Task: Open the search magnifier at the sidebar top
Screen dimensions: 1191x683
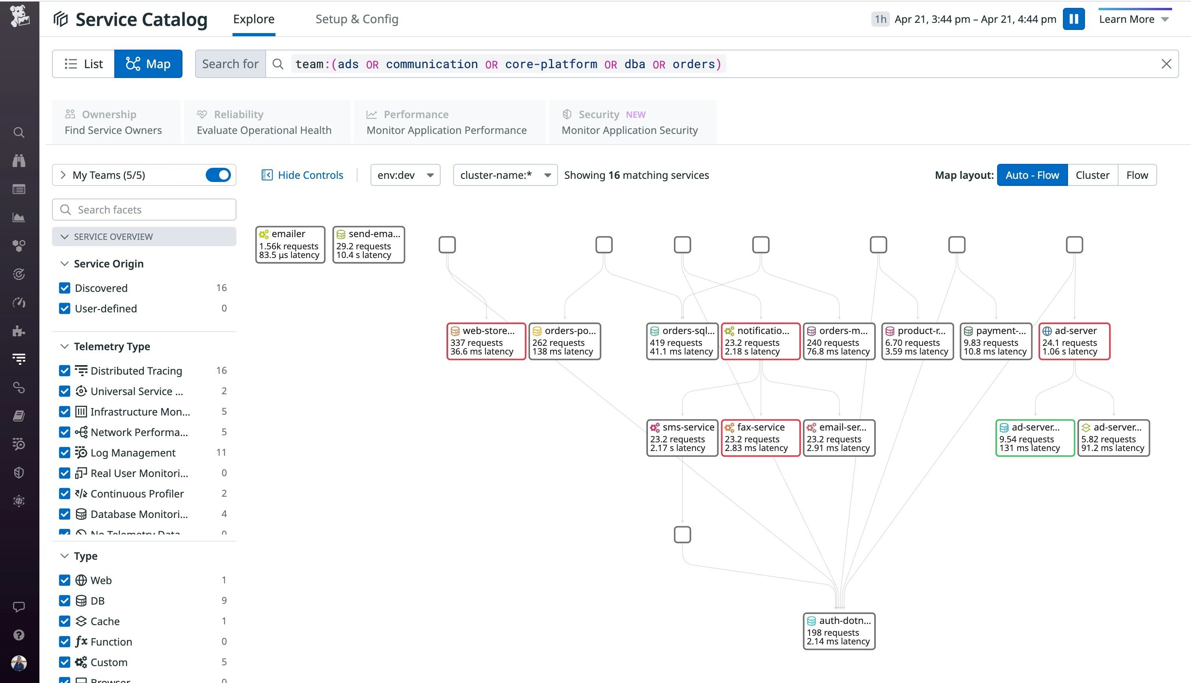Action: click(19, 133)
